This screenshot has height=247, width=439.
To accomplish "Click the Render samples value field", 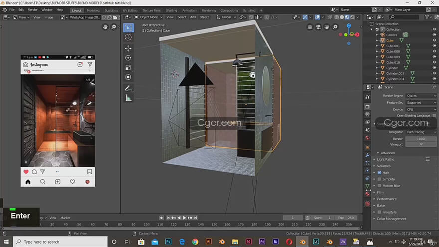I will (x=420, y=139).
